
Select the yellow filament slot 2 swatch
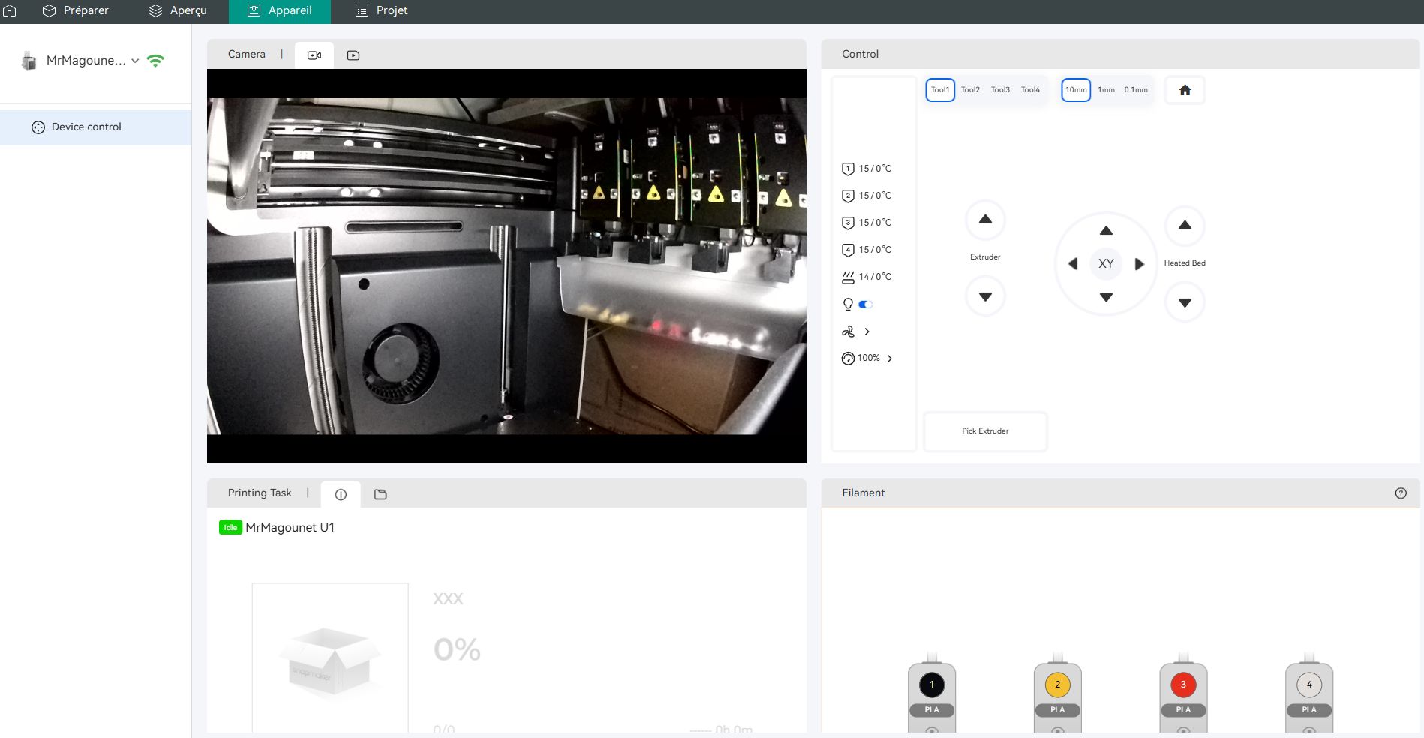1058,685
